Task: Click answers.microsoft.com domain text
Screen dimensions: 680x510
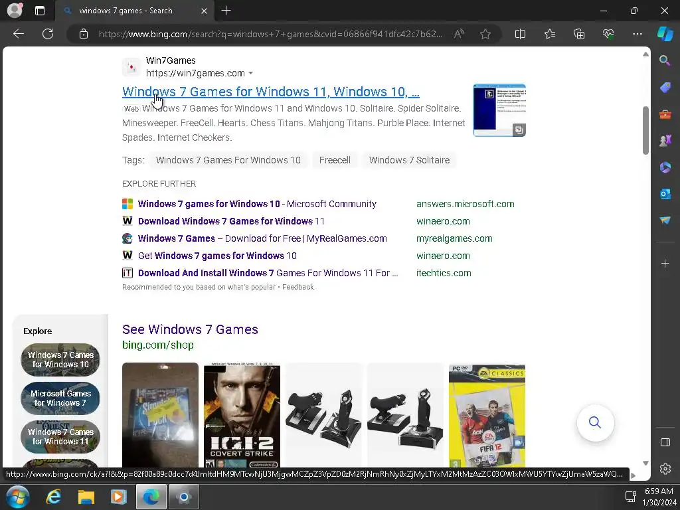Action: 465,204
